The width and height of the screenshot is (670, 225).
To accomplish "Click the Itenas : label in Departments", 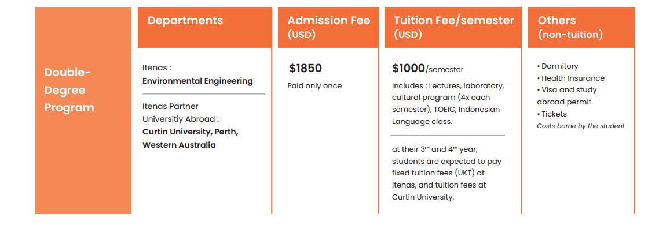I will click(x=157, y=67).
